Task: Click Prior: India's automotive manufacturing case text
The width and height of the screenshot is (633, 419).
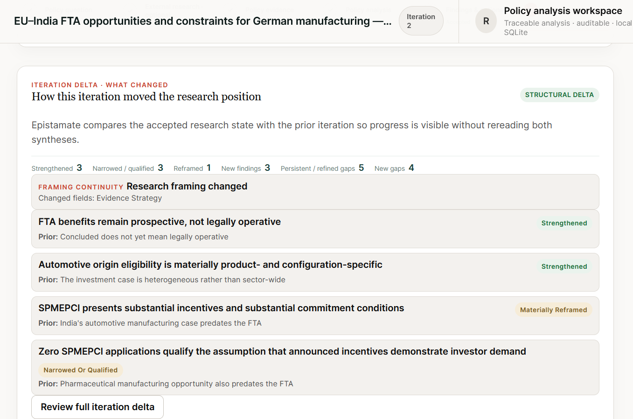Action: click(150, 323)
